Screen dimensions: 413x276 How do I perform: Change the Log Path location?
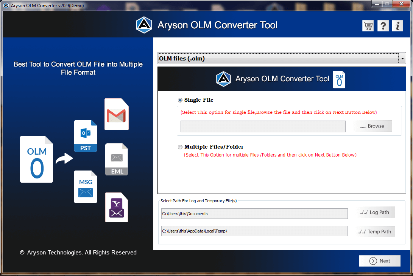376,212
